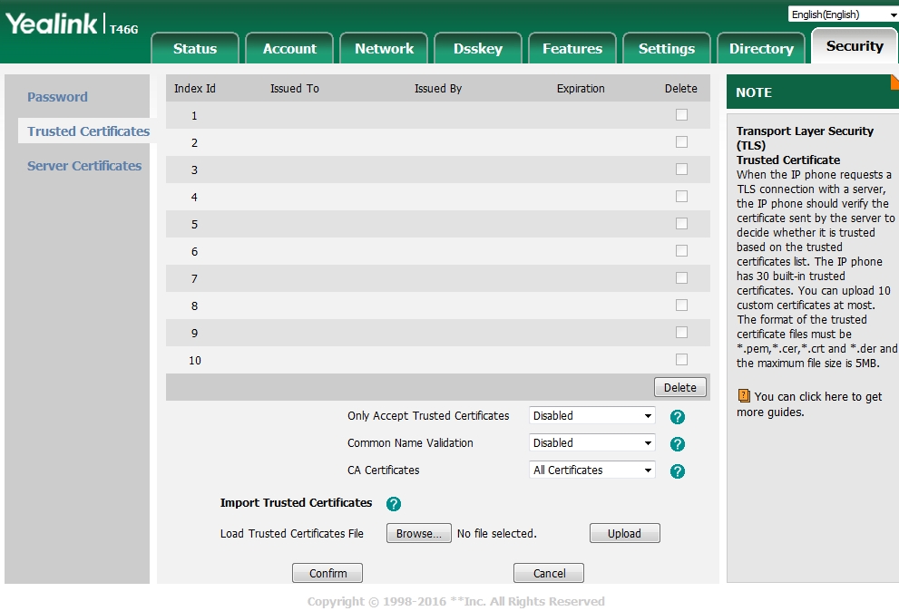Click help icon beside Common Name Validation
Screen dimensions: 899x611
[x=677, y=444]
